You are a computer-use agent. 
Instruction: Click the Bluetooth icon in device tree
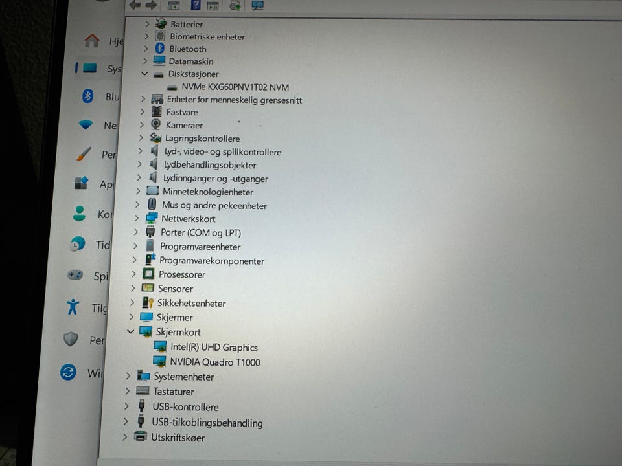(x=159, y=49)
